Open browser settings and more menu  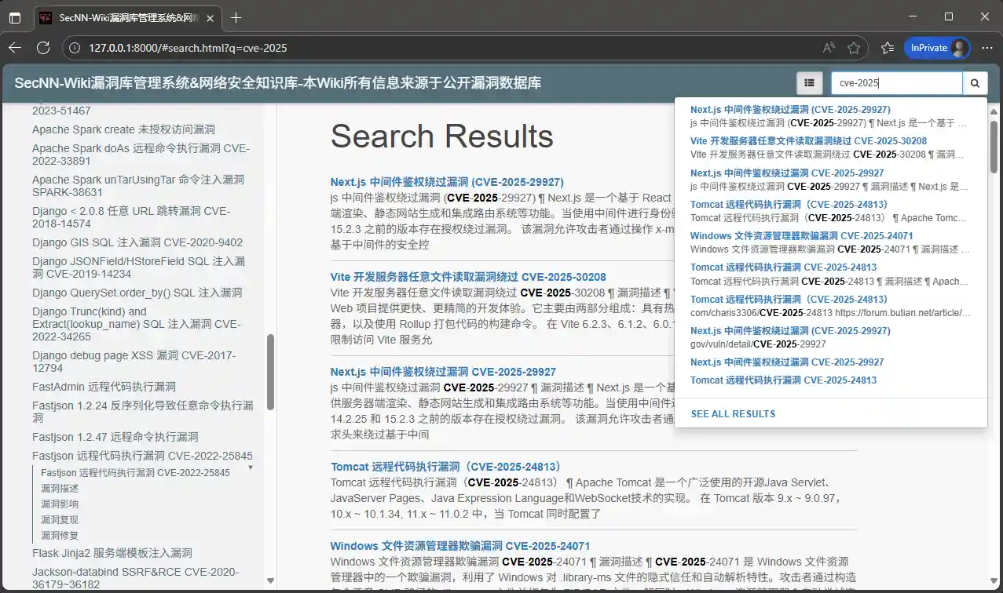[x=988, y=48]
